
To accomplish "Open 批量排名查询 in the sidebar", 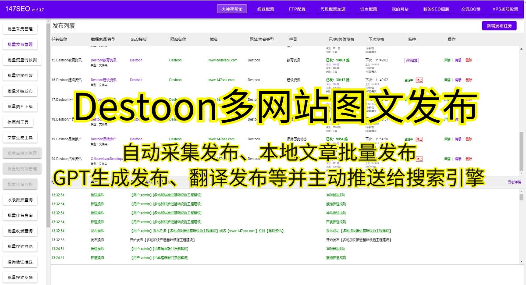I will click(20, 215).
